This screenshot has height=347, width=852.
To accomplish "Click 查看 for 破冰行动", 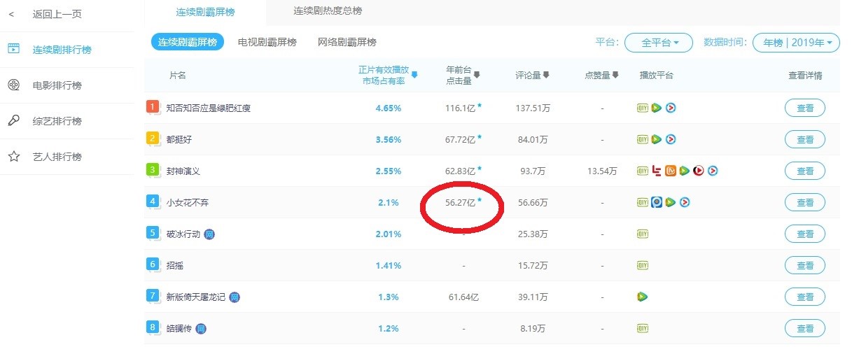I will (x=805, y=234).
